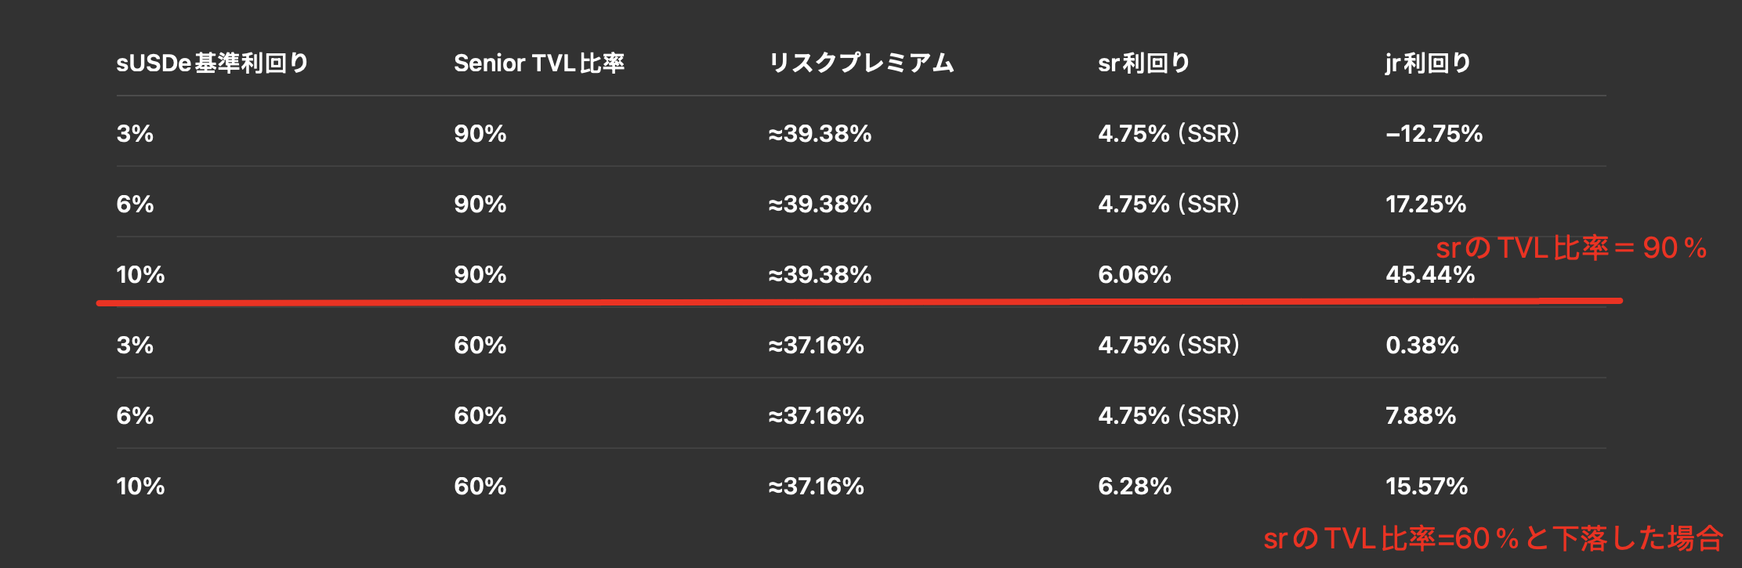
Task: Select ≈39.38% in the first row
Action: [x=820, y=134]
